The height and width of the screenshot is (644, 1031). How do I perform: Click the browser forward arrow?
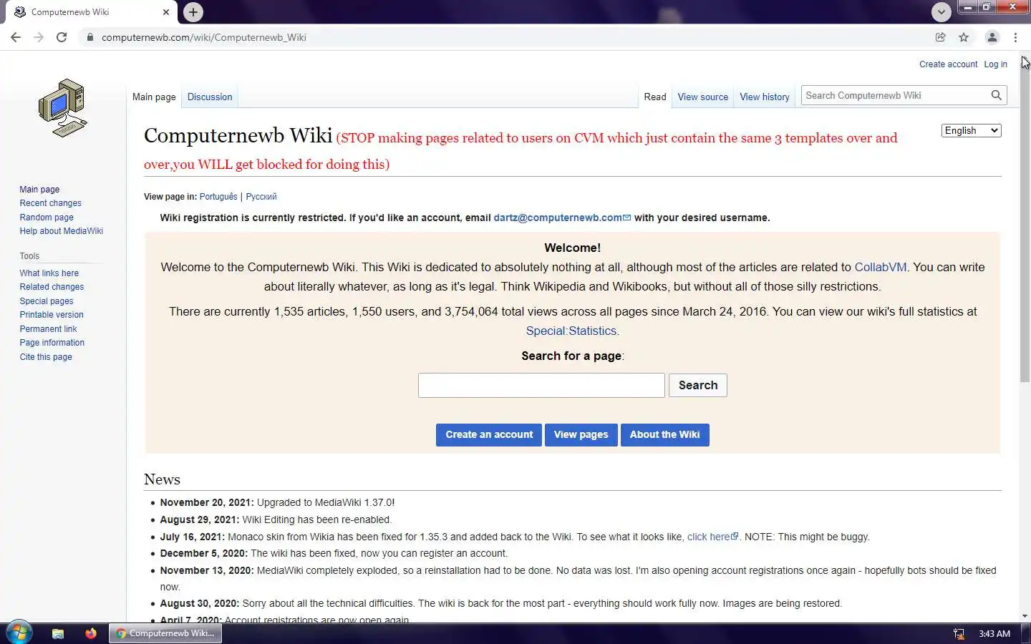coord(39,37)
